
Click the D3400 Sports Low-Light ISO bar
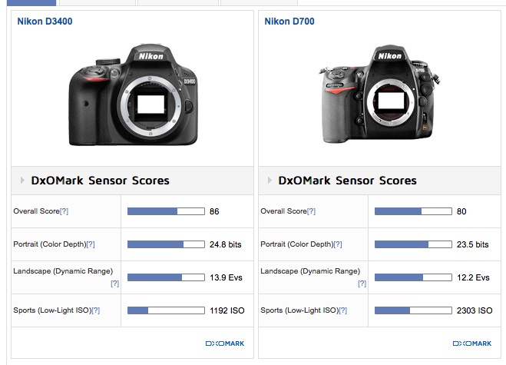click(x=166, y=310)
